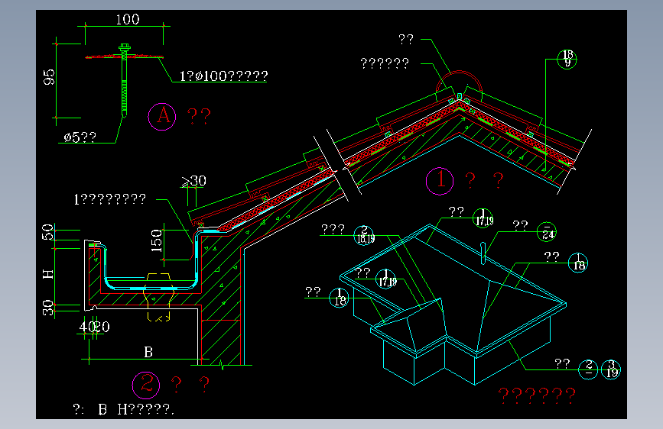663x429 pixels.
Task: Click the '1????????' gutter leader label
Action: 110,199
